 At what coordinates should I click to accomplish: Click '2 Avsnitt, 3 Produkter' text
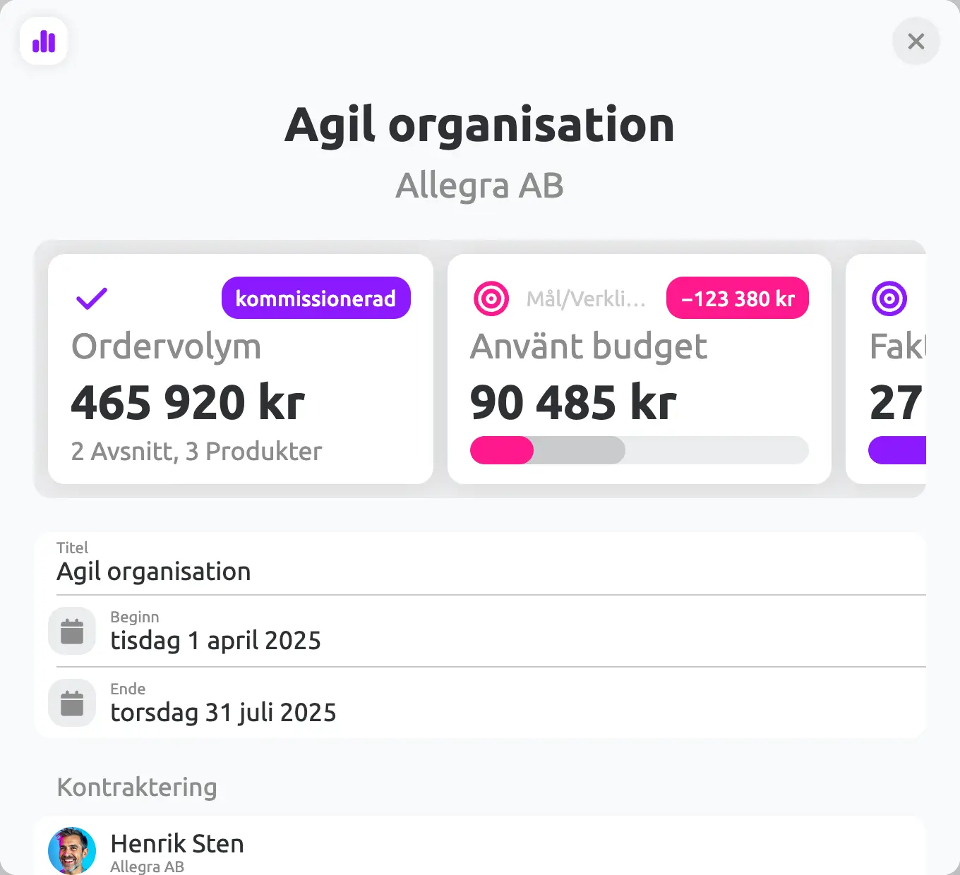coord(196,452)
